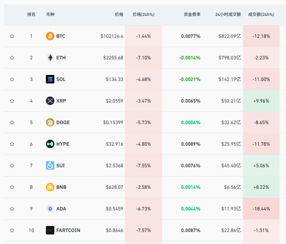
Task: Sort by 价格(24h%) column header
Action: [143, 14]
